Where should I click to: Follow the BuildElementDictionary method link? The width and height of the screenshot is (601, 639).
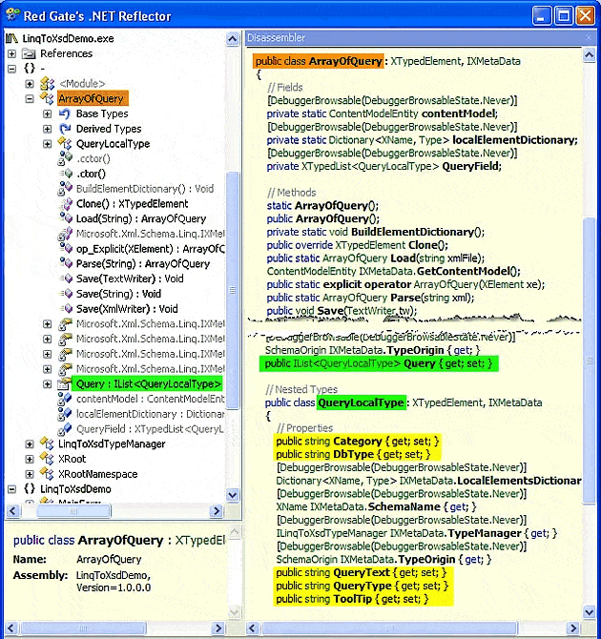point(413,232)
